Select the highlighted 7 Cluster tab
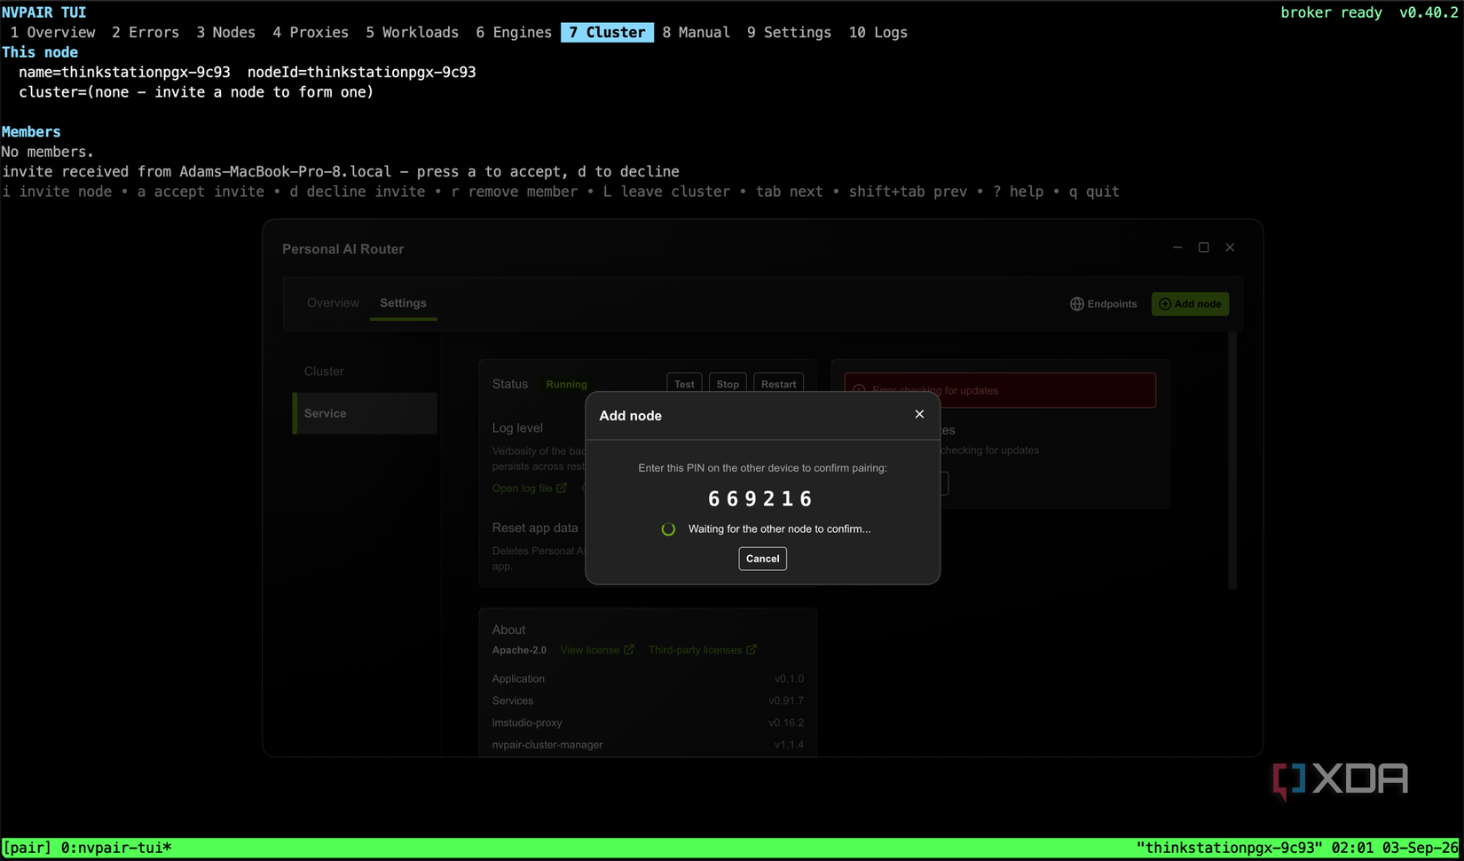 pyautogui.click(x=607, y=33)
